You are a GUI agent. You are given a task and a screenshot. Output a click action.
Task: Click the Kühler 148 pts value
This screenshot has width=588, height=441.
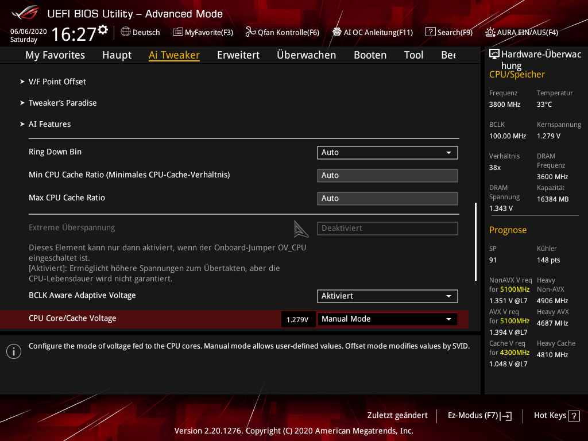tap(548, 260)
